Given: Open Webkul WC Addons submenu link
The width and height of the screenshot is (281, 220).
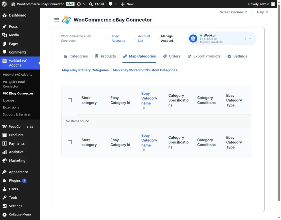Looking at the screenshot, I should pyautogui.click(x=17, y=74).
